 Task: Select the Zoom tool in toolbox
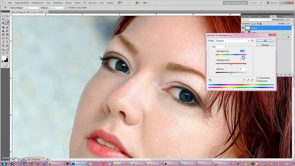pyautogui.click(x=7, y=53)
